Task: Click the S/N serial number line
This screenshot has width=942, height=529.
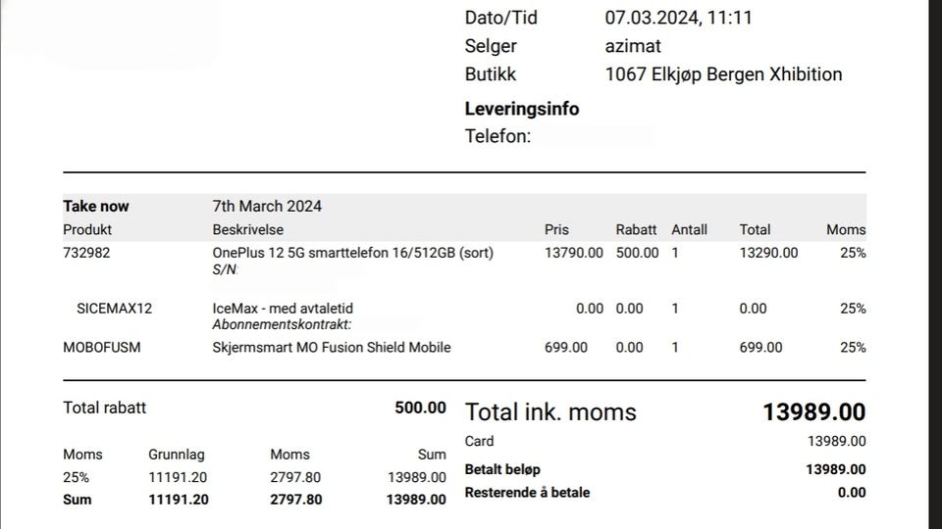Action: (225, 270)
